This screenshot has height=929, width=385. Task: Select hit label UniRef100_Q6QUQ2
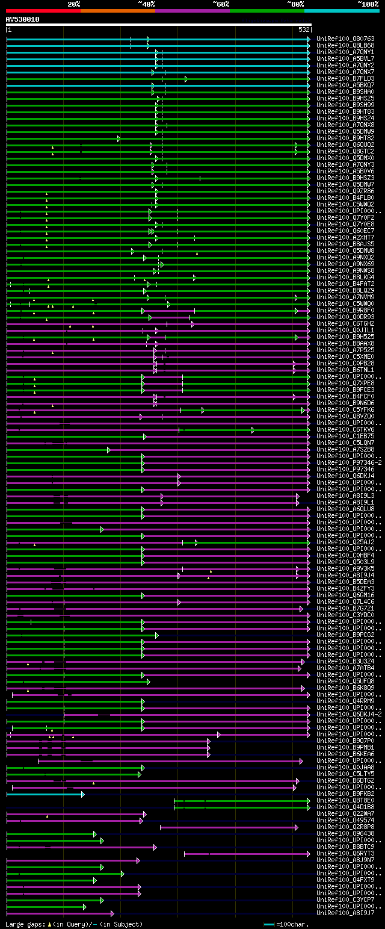tap(345, 144)
